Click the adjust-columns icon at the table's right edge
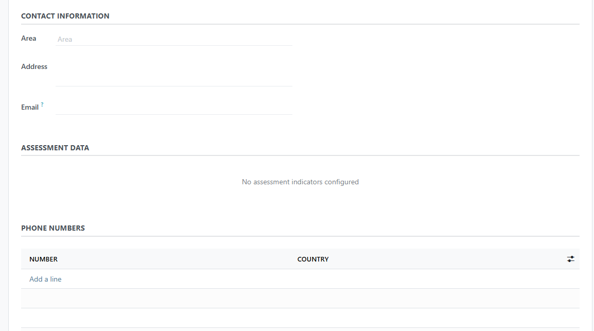 coord(570,259)
